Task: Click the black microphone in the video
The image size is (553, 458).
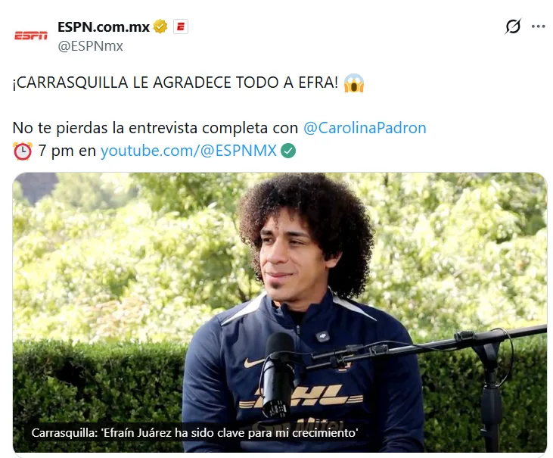Action: tap(278, 375)
